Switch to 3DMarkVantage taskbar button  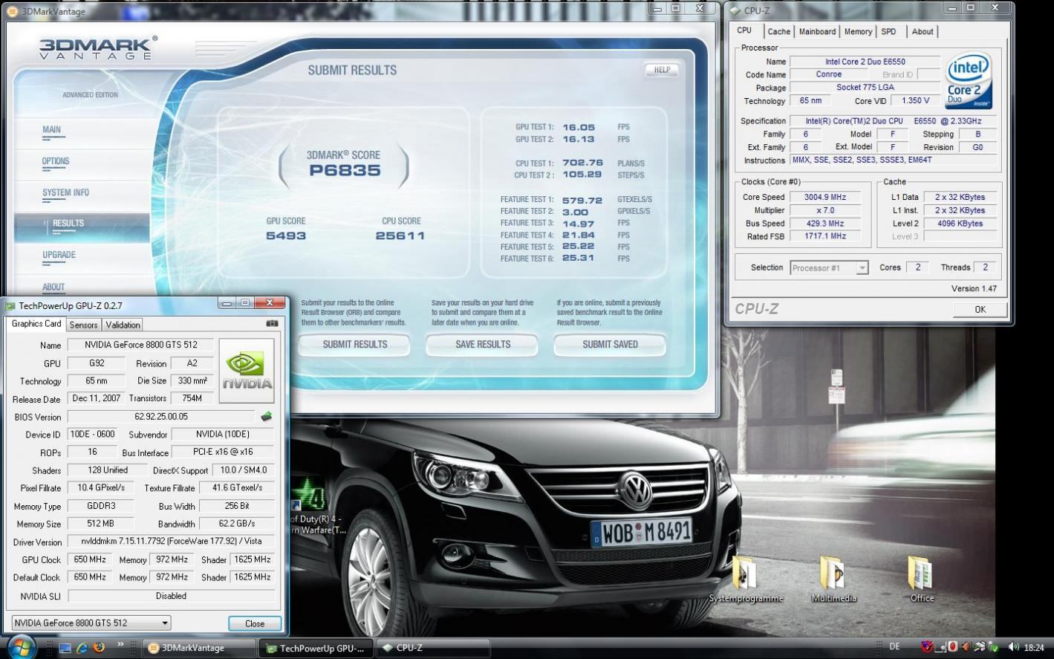tap(198, 648)
